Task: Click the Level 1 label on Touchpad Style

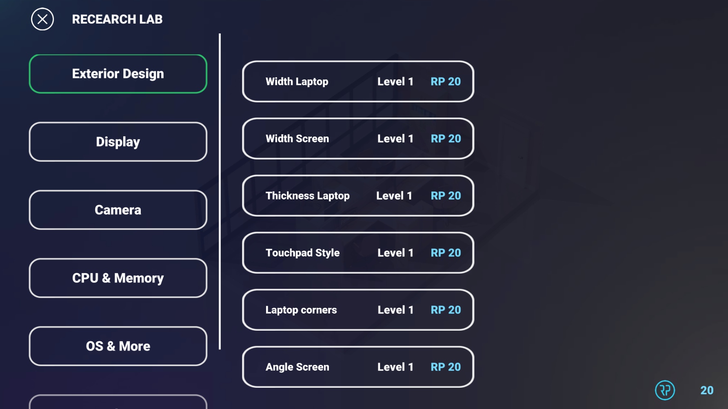Action: [x=395, y=253]
